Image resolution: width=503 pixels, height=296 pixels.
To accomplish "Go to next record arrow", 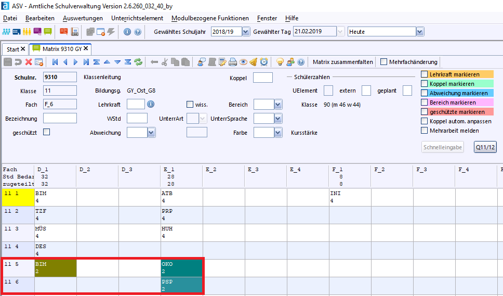I will coord(76,62).
